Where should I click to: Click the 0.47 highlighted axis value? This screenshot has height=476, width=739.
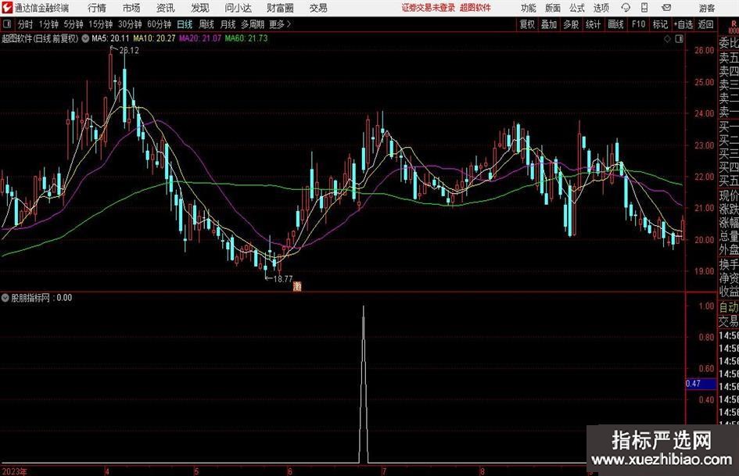(x=701, y=384)
